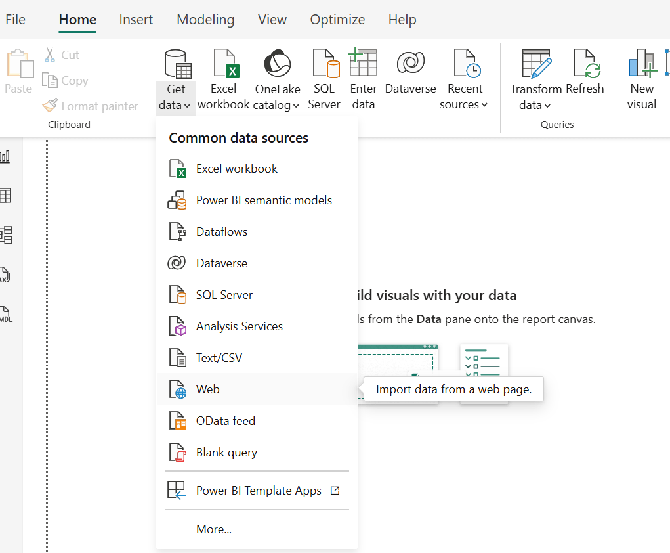Choose Dataflows from the dropdown list
The width and height of the screenshot is (670, 553).
(257, 232)
